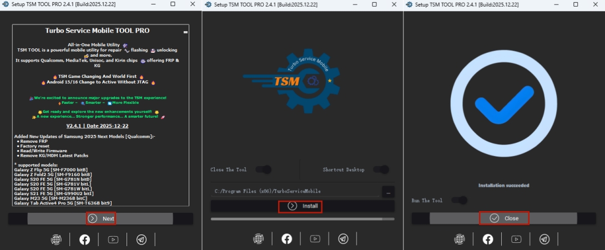Open Facebook icon in middle window

(286, 239)
